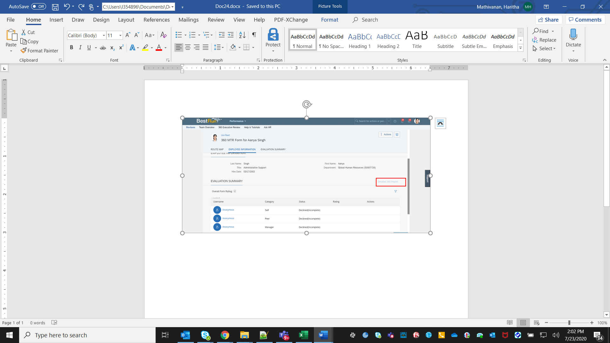Switch to Read Mode view in status bar
This screenshot has height=343, width=610.
pos(510,323)
